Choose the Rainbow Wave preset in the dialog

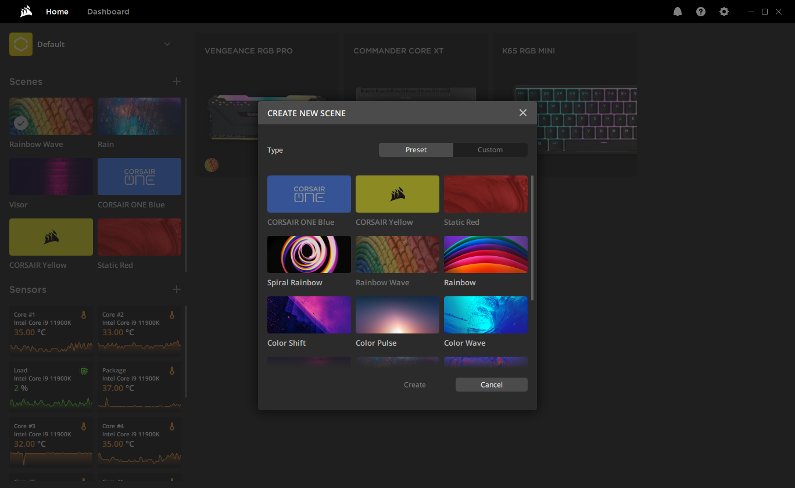[x=397, y=254]
